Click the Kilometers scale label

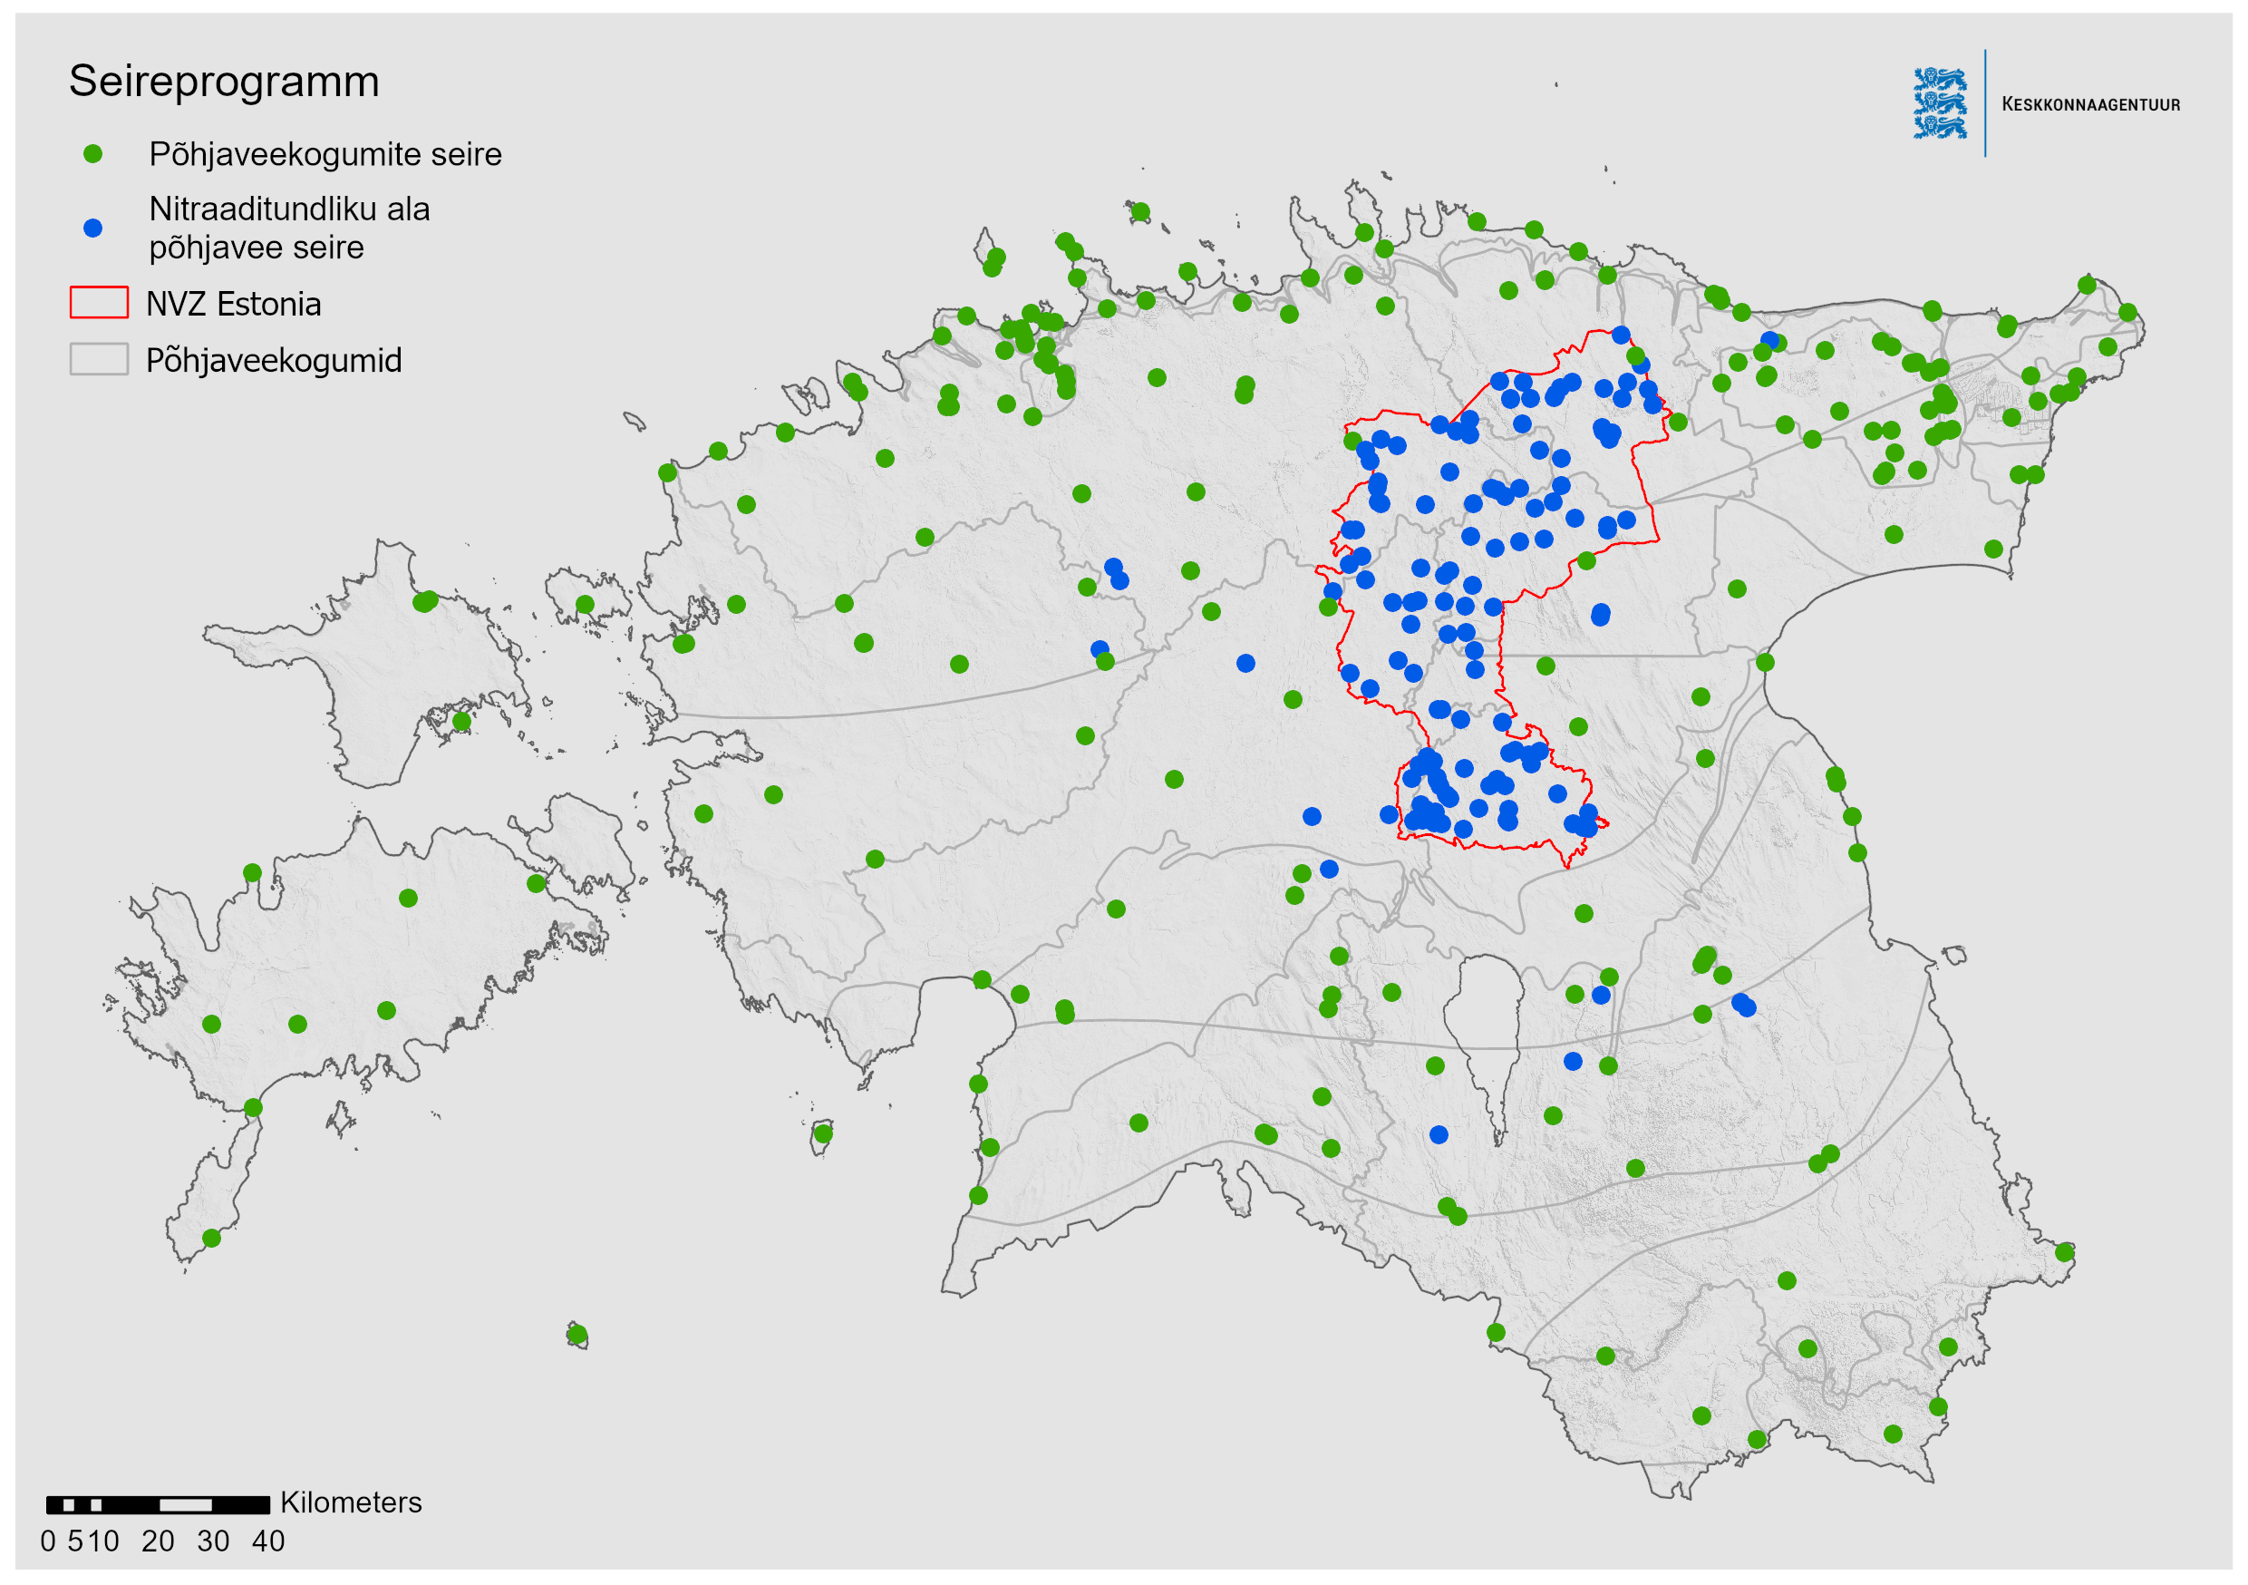coord(351,1502)
